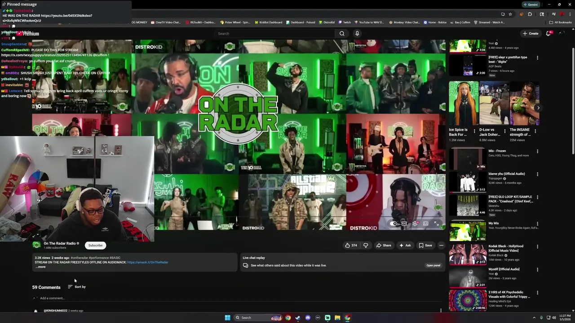
Task: Open the Chrome extensions puzzle icon
Action: point(530,14)
